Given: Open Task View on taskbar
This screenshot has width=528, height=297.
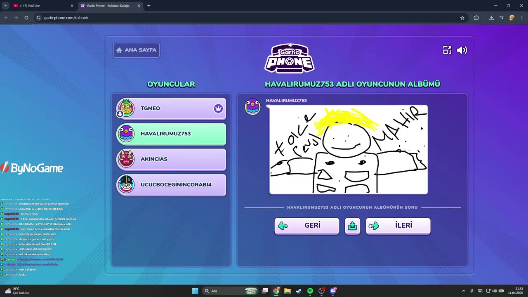Looking at the screenshot, I should 265,291.
